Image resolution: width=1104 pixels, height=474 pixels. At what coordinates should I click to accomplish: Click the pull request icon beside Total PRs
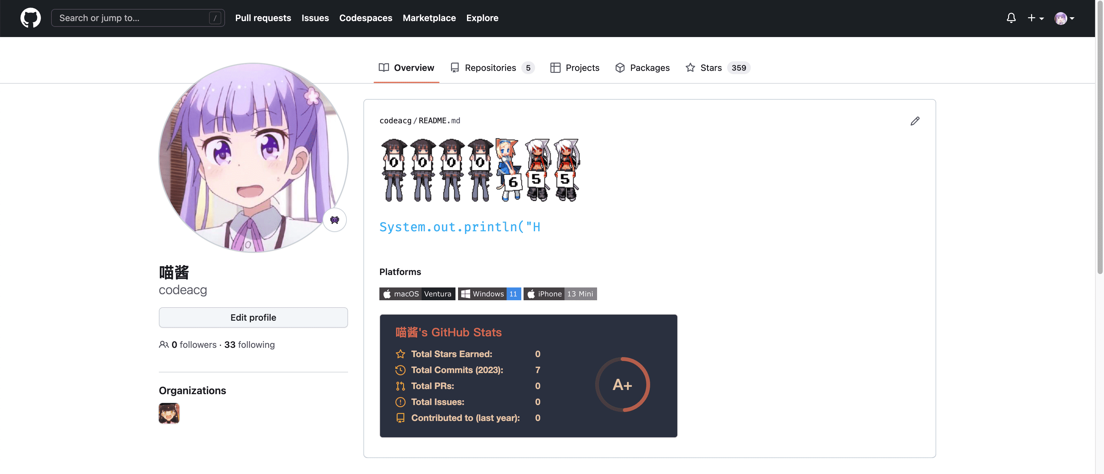(400, 386)
